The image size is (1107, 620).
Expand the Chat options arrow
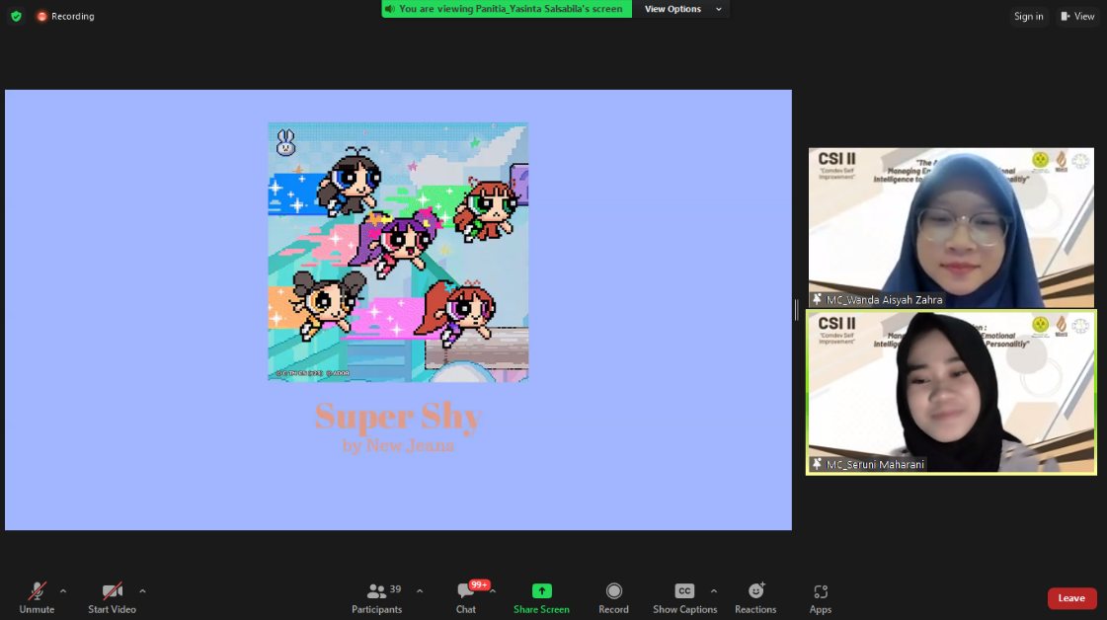(493, 591)
